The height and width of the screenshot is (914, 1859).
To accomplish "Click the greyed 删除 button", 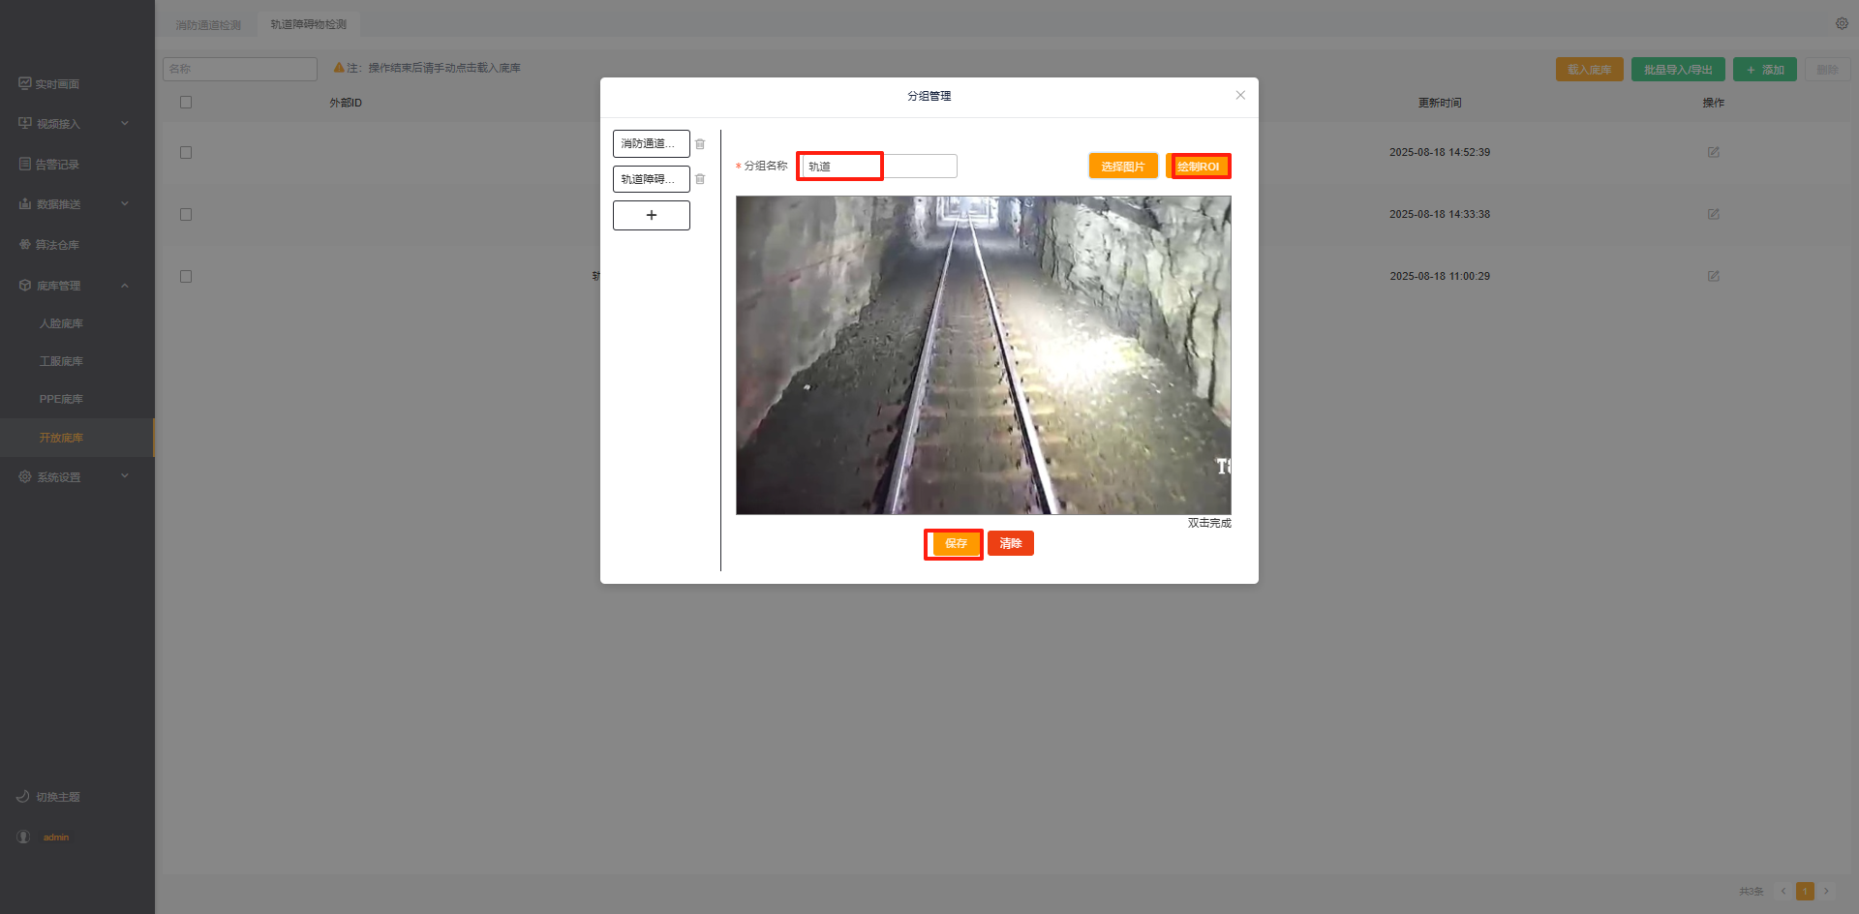I will (x=1827, y=70).
